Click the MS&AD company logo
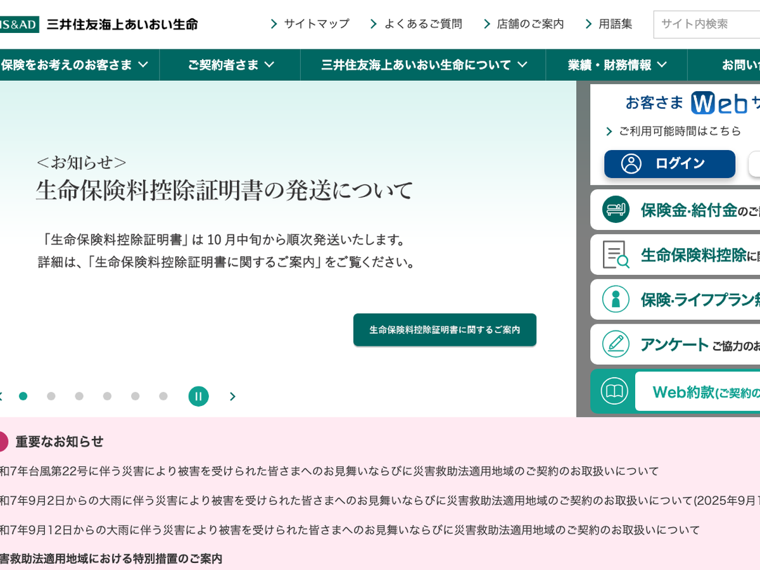Screen dimensions: 760x570 pos(19,24)
